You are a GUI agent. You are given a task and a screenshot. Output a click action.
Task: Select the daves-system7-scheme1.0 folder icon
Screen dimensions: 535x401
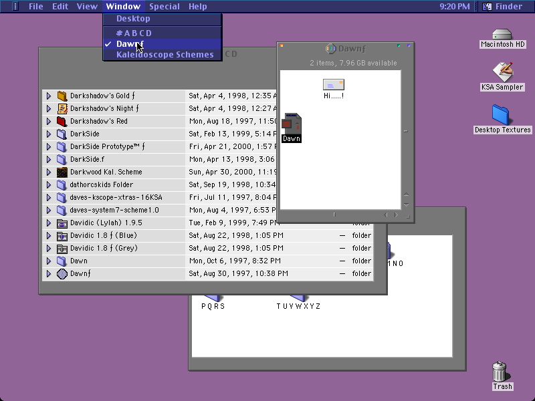(62, 210)
